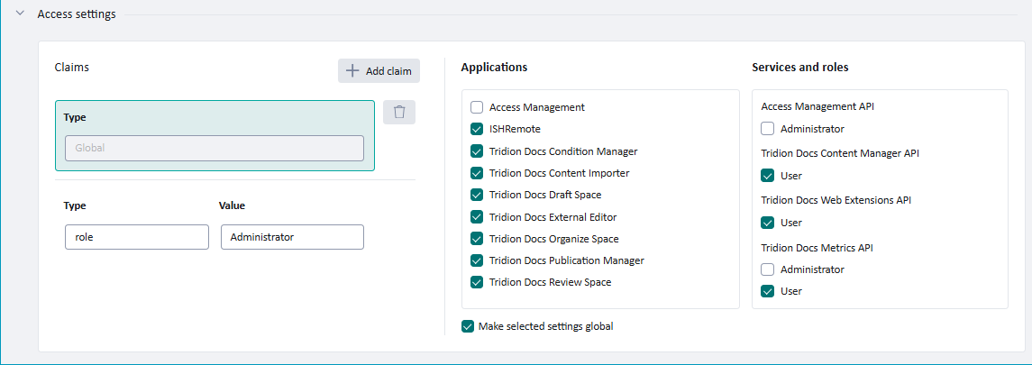Enable Administrator under Access Management API
This screenshot has width=1032, height=365.
click(x=767, y=129)
